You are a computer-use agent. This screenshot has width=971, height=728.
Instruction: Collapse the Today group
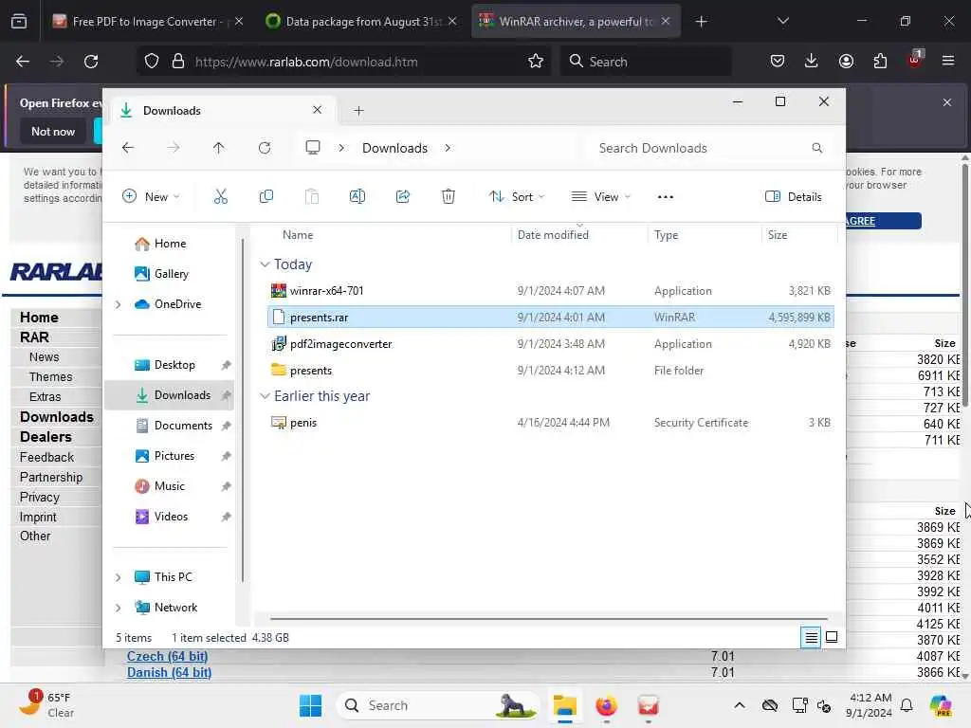[x=266, y=264]
